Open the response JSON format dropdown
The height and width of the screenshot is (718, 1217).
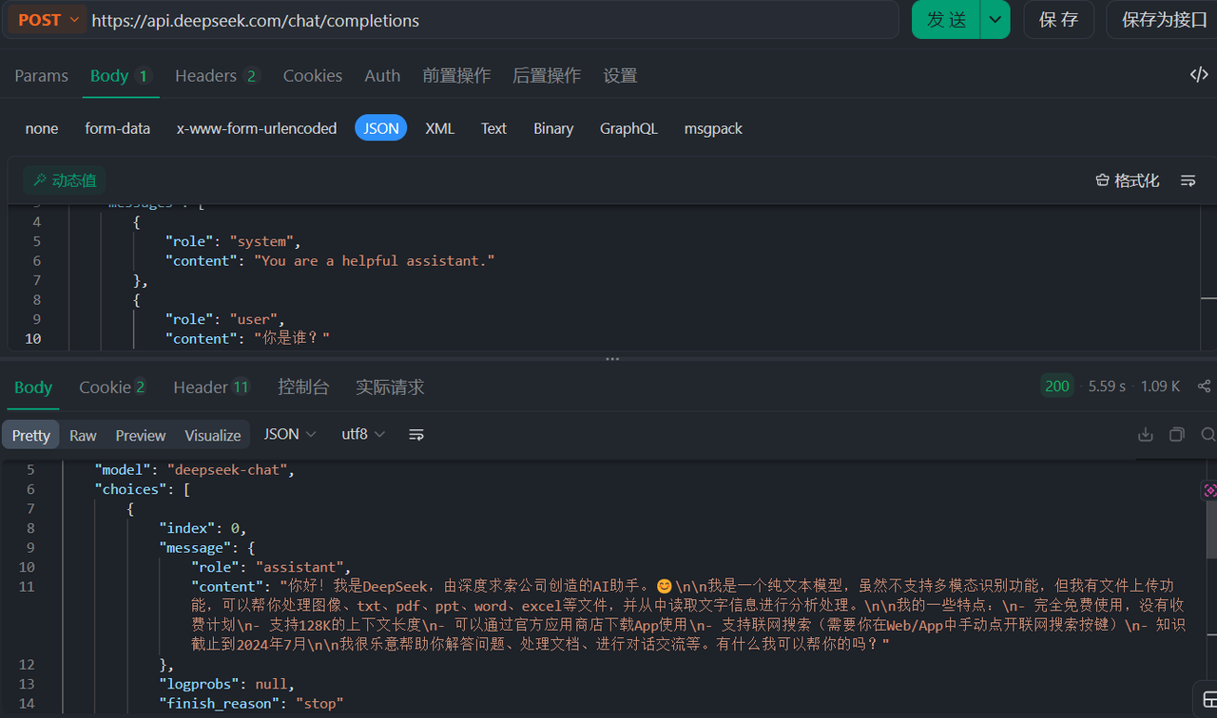tap(290, 434)
